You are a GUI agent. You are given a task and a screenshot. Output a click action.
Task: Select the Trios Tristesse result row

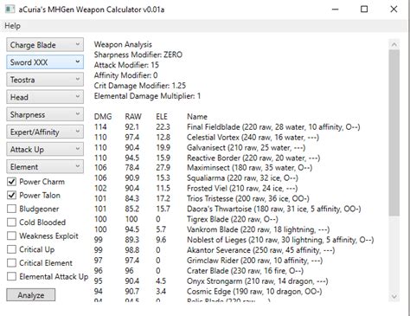tap(202, 198)
